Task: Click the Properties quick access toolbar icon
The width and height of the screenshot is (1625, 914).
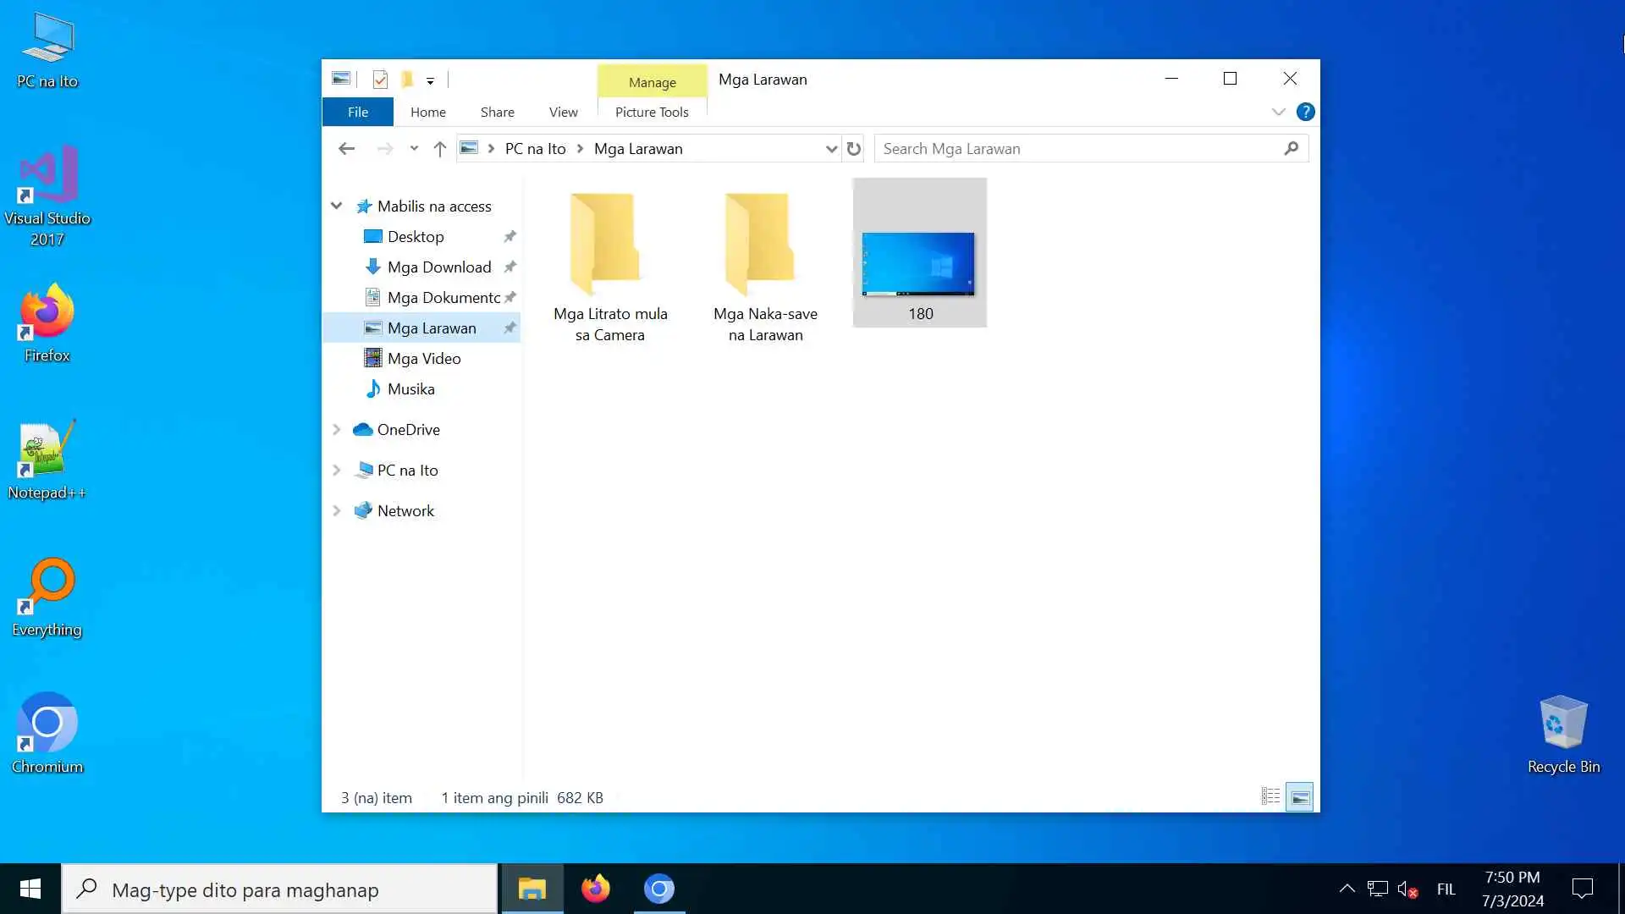Action: [380, 80]
